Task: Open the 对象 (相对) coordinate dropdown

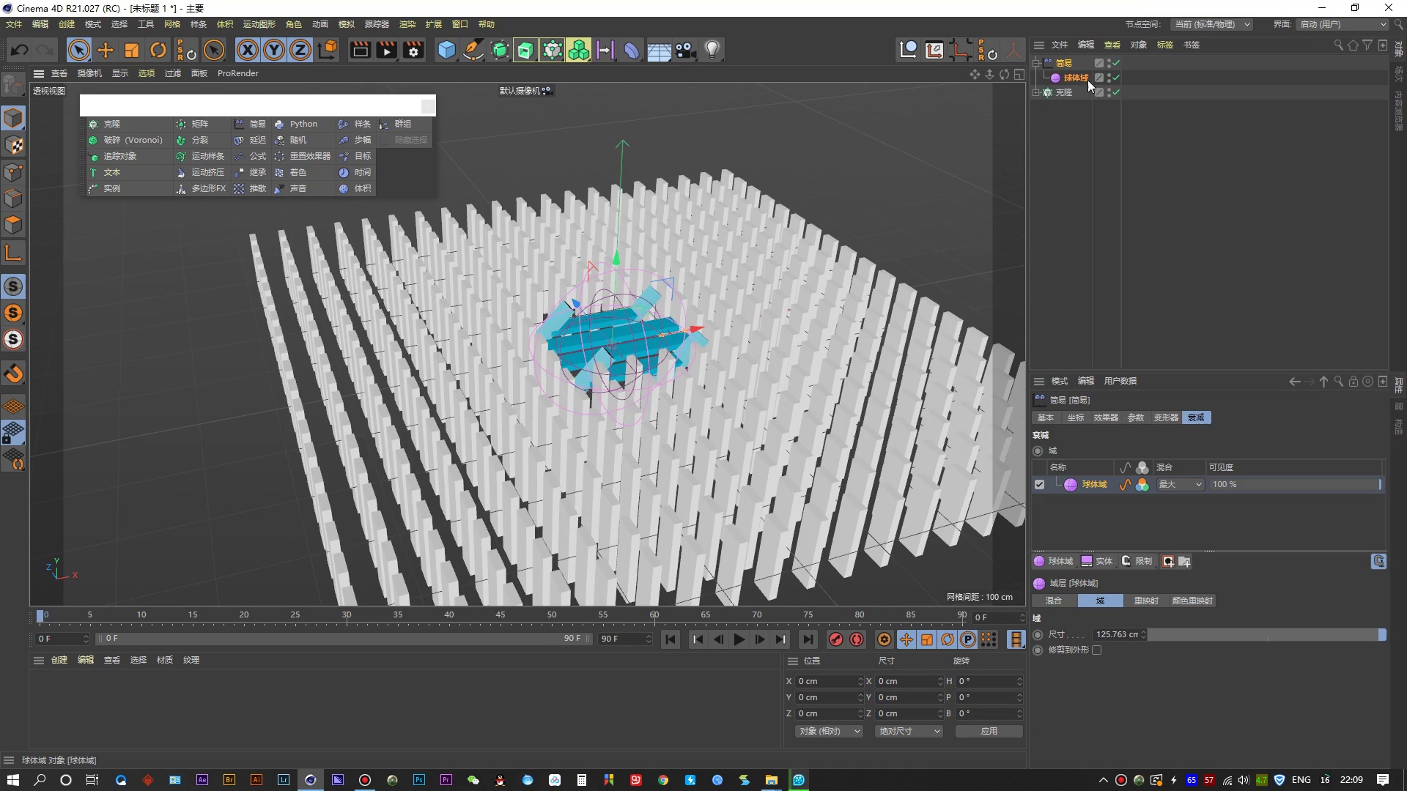Action: 829,731
